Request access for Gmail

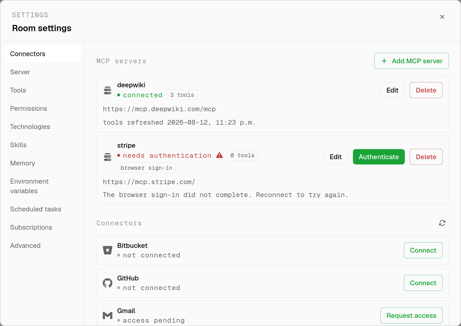411,315
